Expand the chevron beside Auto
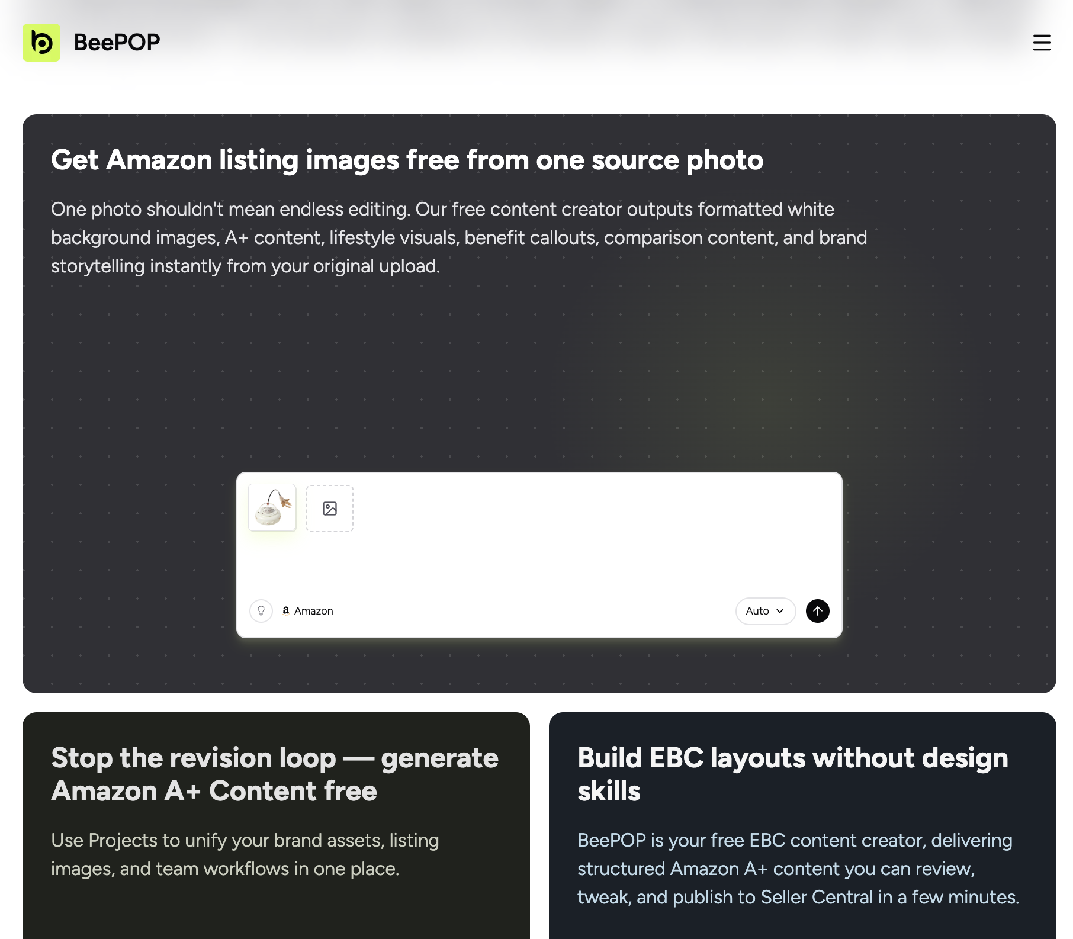 (780, 611)
